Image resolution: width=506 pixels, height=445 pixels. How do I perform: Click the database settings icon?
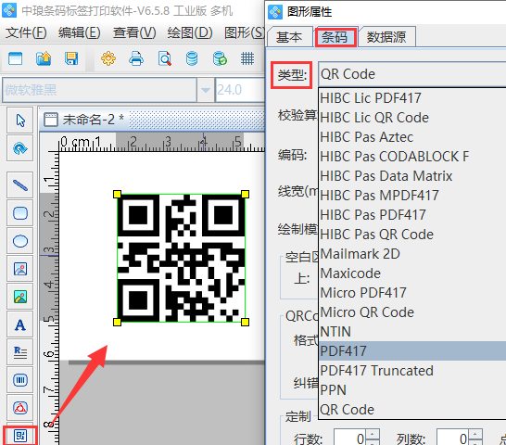(x=192, y=58)
